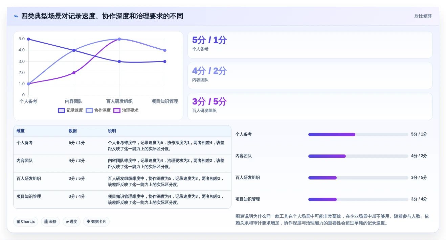Click 内容团队 label beside its progress bar

pyautogui.click(x=244, y=156)
